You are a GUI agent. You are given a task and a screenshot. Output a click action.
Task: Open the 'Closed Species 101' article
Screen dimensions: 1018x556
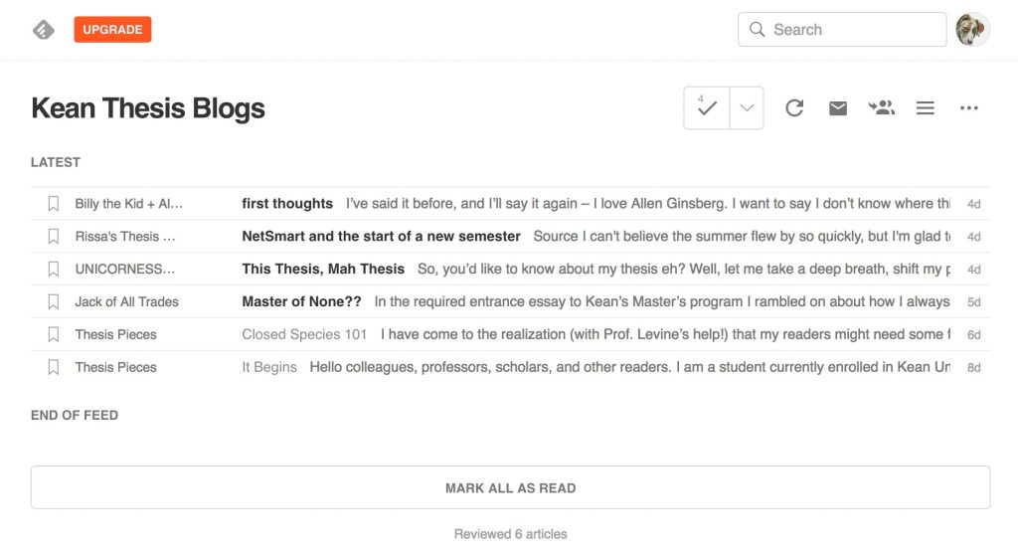tap(304, 335)
